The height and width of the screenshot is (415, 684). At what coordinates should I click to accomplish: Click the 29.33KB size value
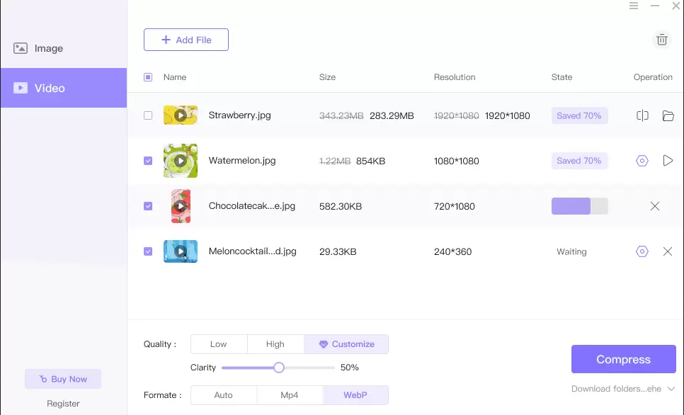[x=338, y=252]
